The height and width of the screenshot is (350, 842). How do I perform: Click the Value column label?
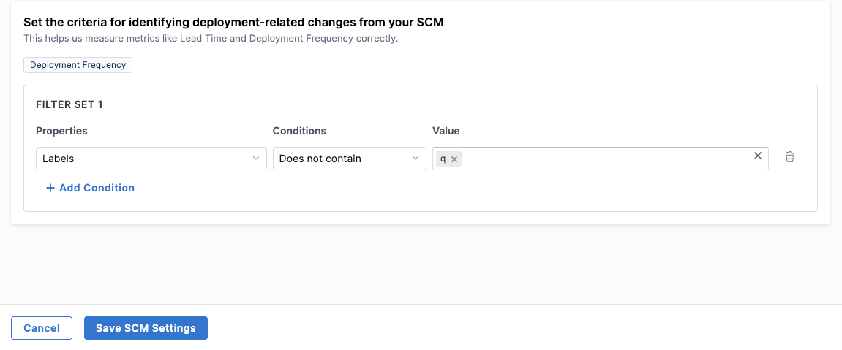(x=446, y=131)
